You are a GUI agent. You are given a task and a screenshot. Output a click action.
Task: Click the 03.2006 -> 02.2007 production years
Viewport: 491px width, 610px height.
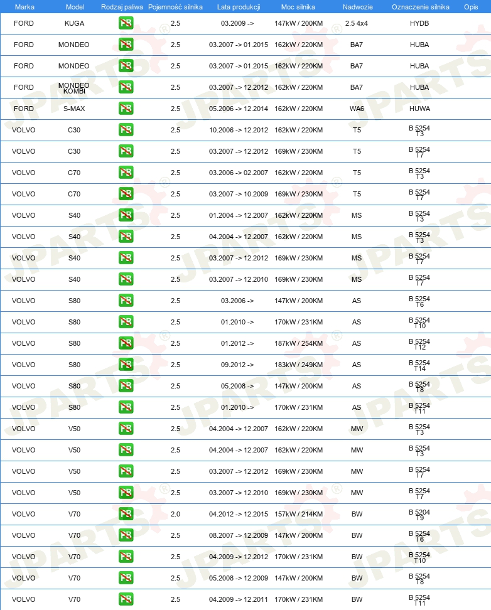[239, 173]
